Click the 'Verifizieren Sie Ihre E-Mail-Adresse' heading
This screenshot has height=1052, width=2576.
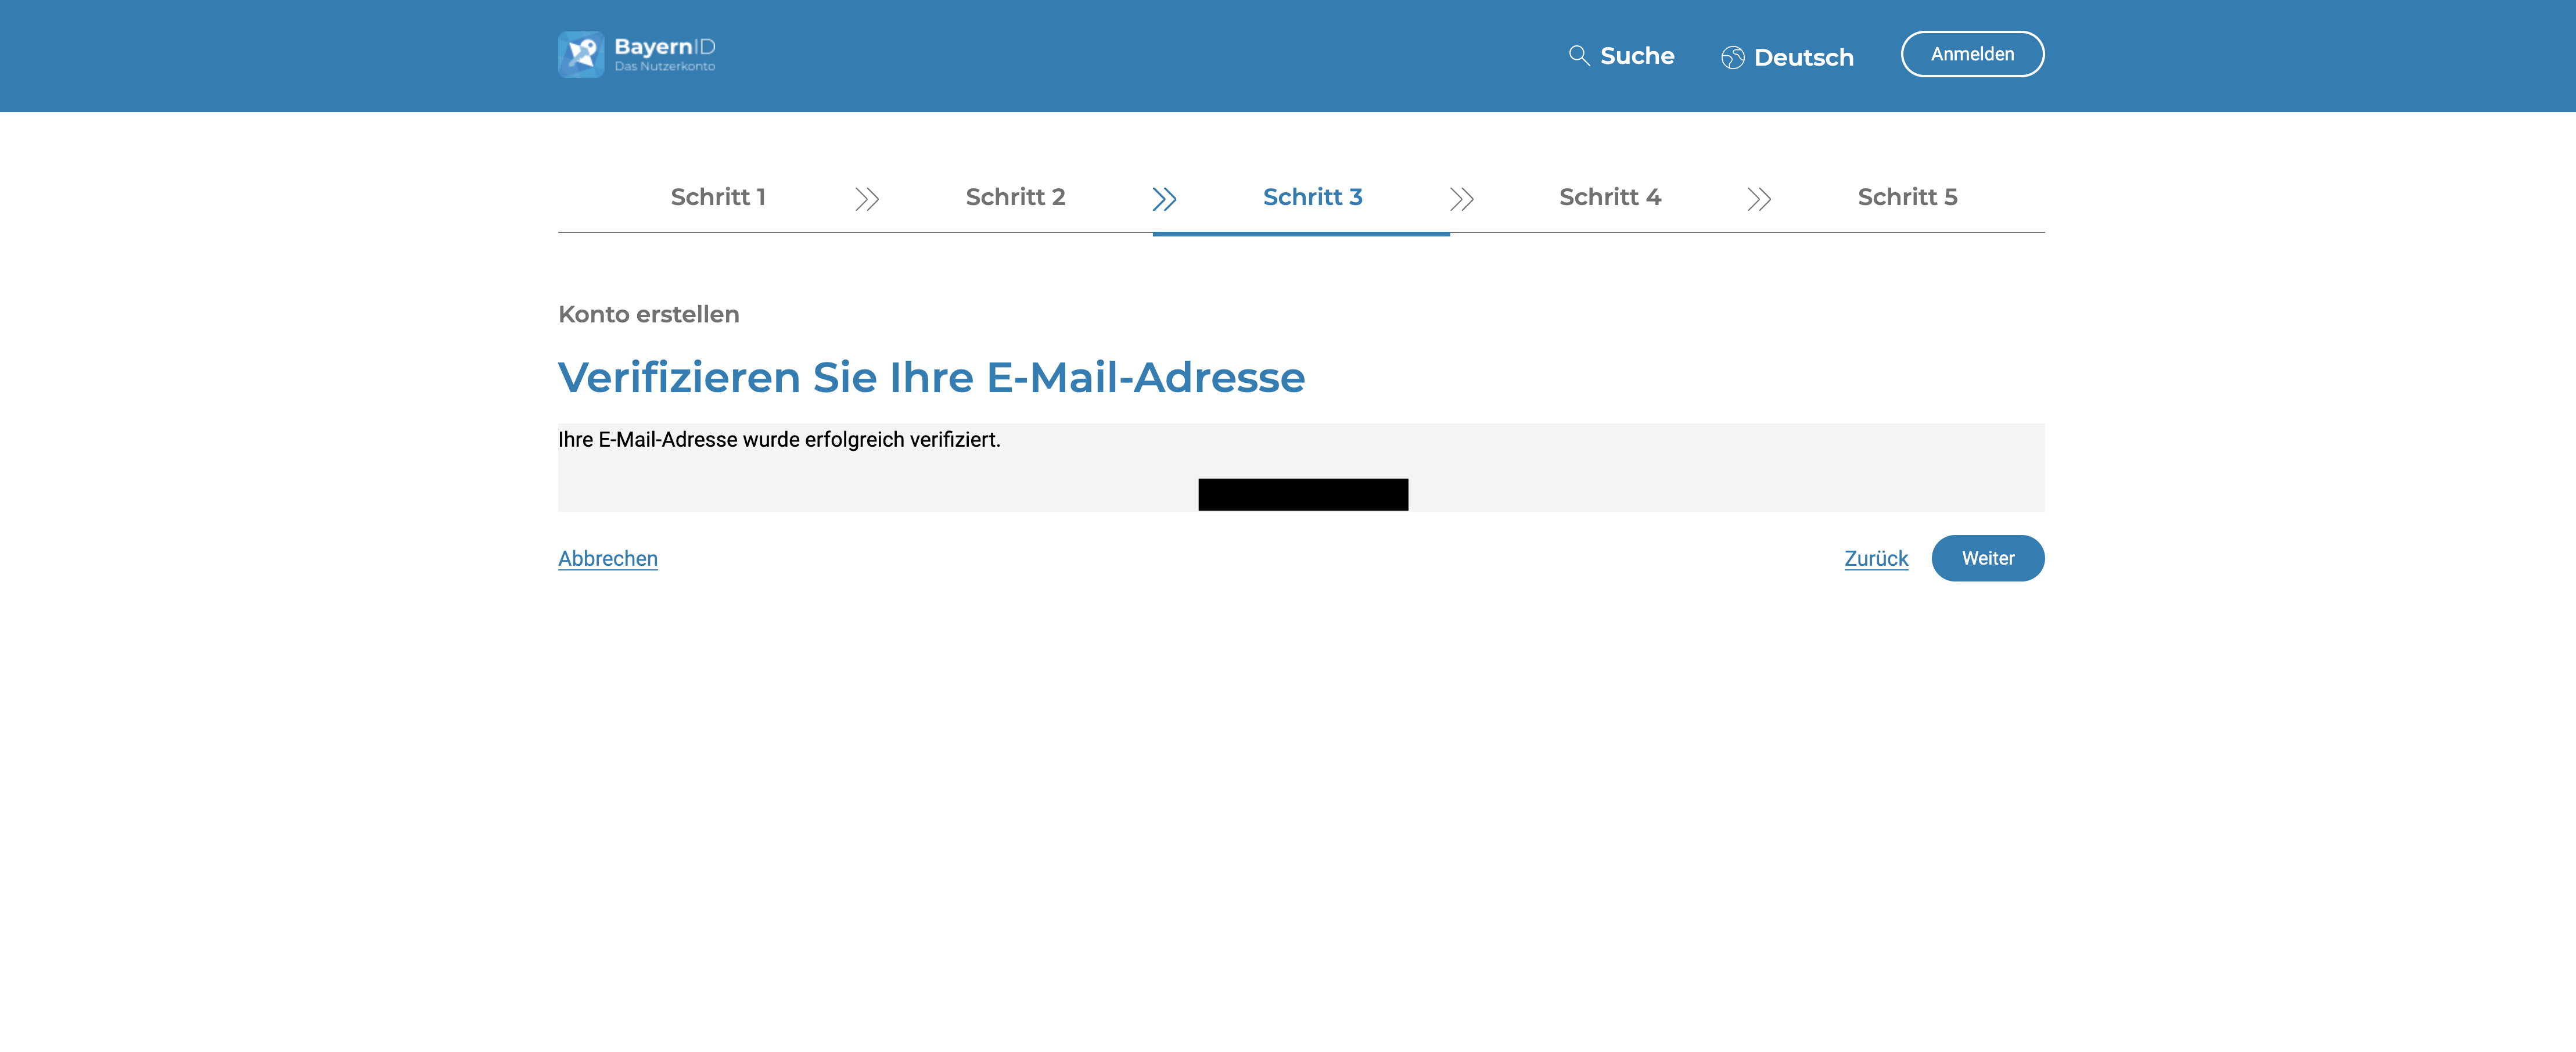coord(932,378)
